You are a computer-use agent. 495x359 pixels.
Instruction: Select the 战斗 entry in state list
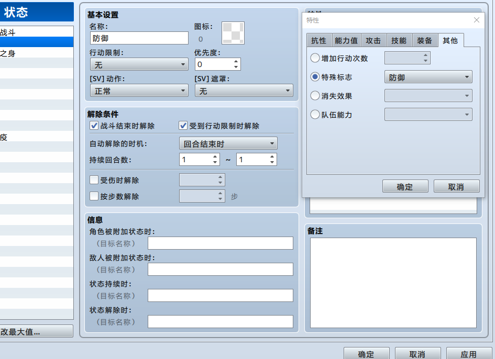37,31
